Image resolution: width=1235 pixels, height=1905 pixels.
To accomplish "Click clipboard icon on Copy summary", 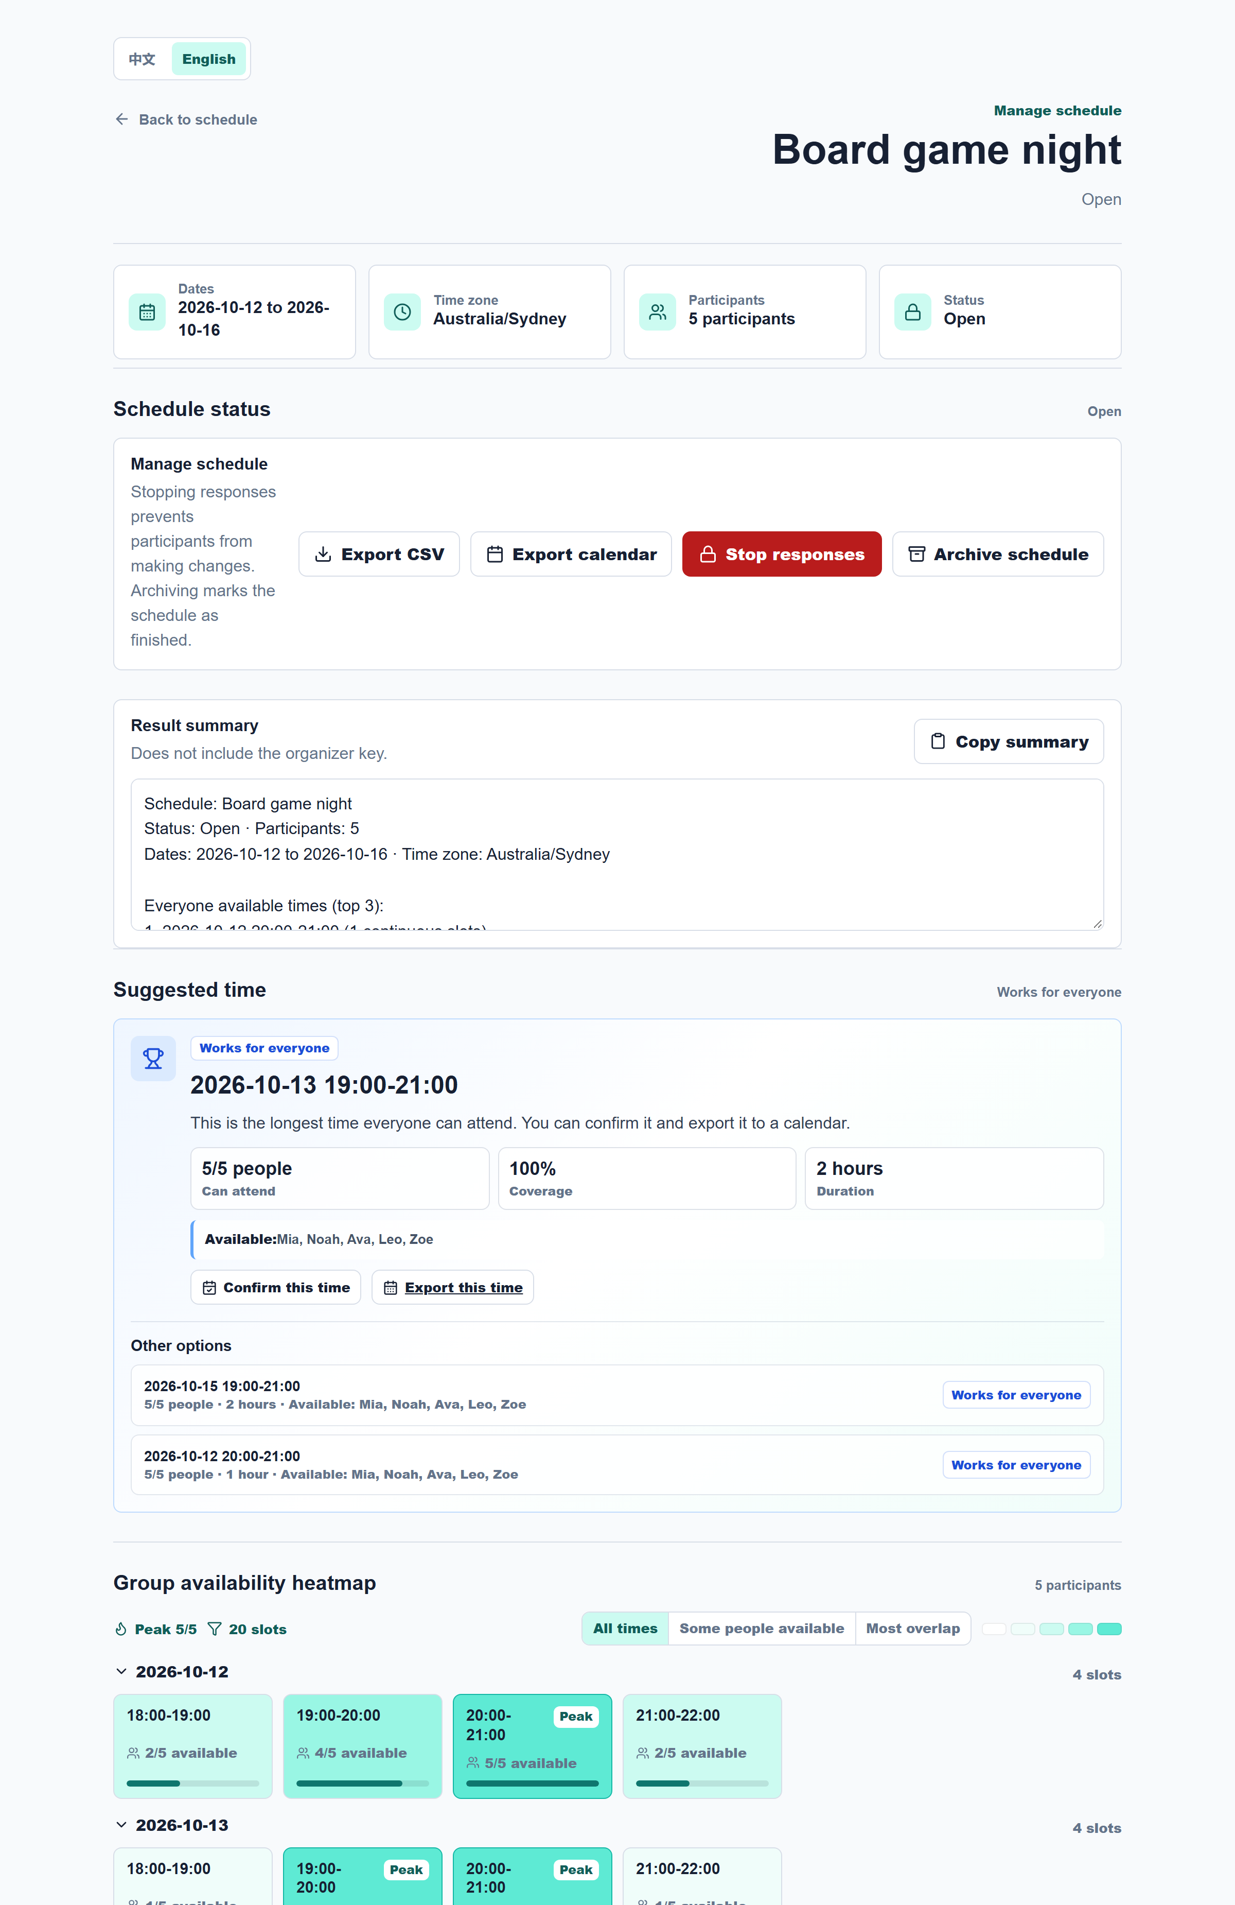I will coord(938,741).
